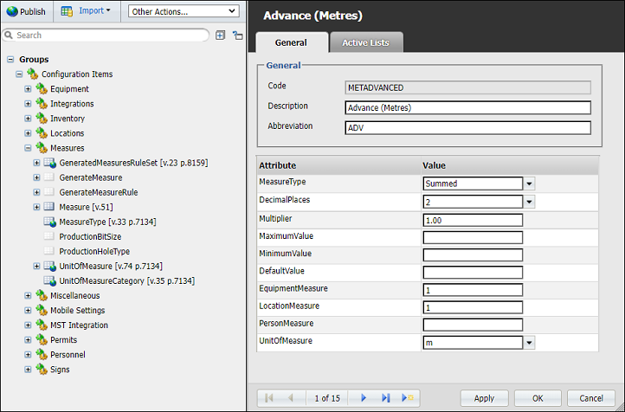The height and width of the screenshot is (412, 625).
Task: Click the GeneratedMeasuresRuleSet table icon
Action: click(50, 163)
